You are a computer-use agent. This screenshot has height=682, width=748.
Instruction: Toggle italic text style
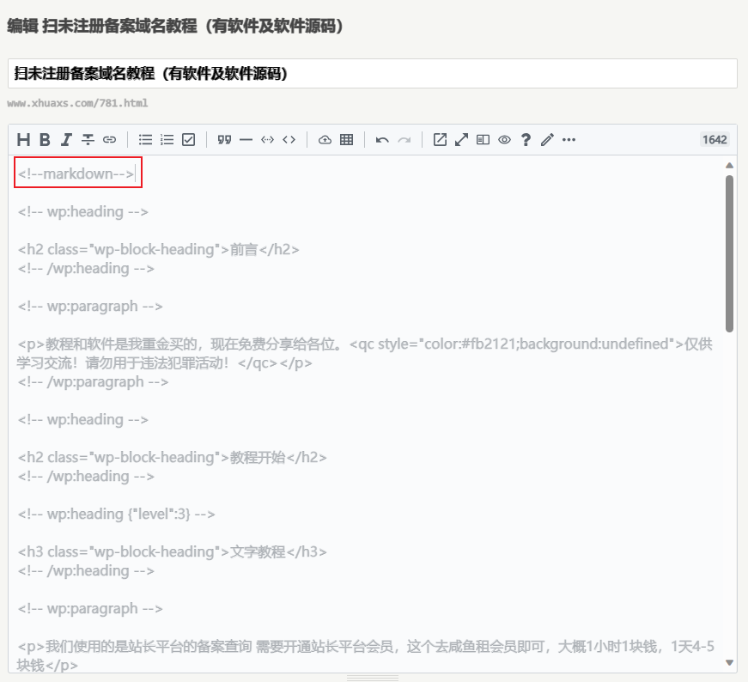(66, 139)
